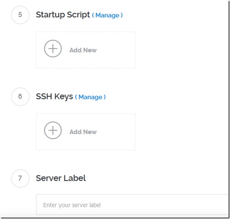Viewport: 230px width, 219px height.
Task: Click the step 7 number circle
Action: click(x=20, y=178)
